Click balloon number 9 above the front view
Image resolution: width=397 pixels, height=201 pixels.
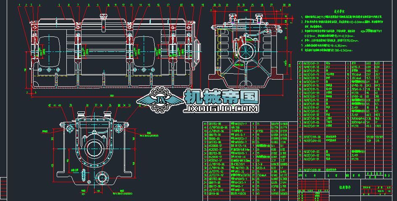(x=98, y=5)
